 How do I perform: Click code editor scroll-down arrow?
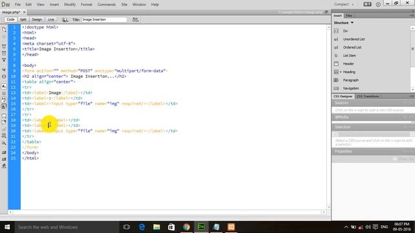tap(329, 207)
